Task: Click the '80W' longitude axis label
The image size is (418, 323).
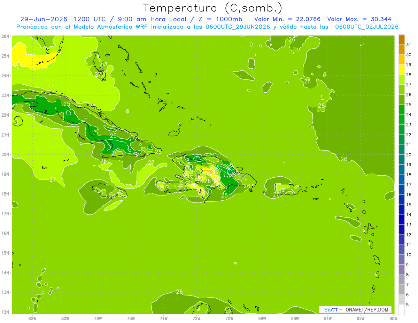Action: tap(65, 318)
